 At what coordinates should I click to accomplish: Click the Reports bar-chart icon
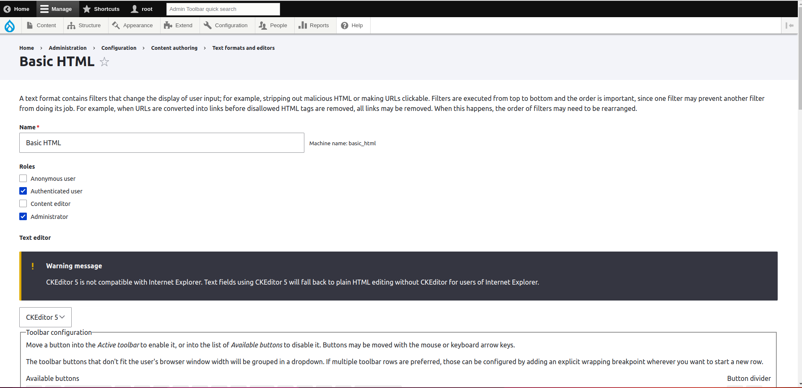tap(303, 25)
